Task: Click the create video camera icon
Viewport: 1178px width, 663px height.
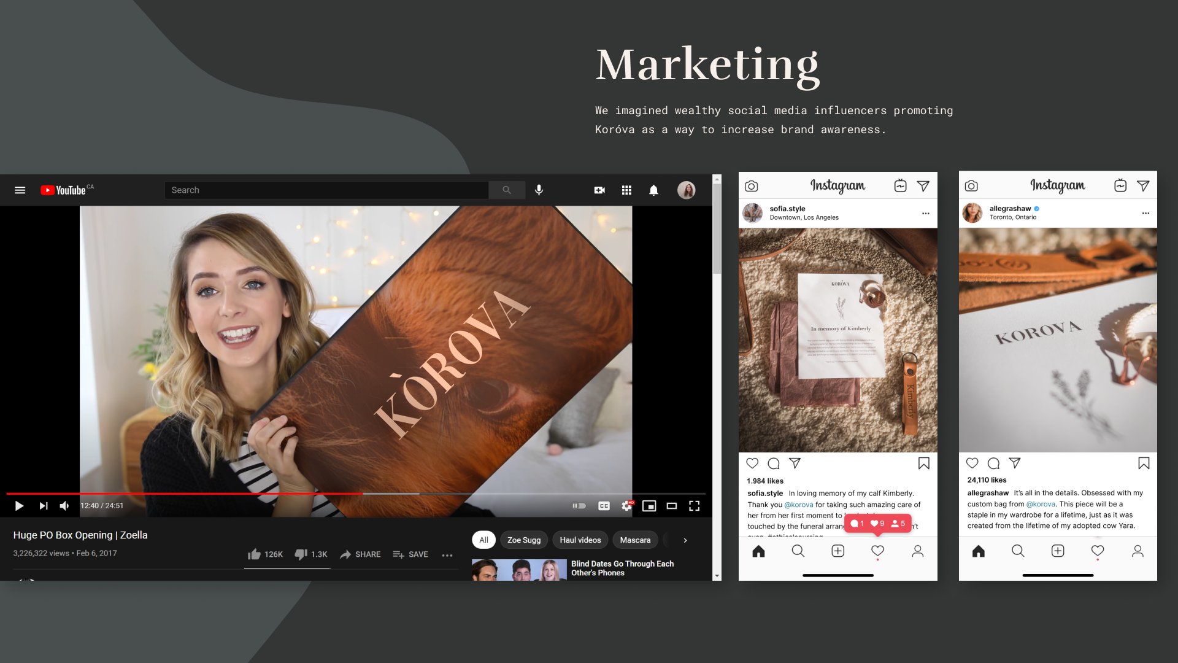Action: coord(599,190)
